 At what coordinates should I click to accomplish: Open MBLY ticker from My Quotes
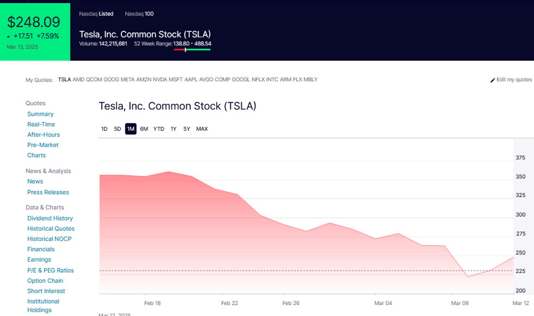tap(311, 79)
